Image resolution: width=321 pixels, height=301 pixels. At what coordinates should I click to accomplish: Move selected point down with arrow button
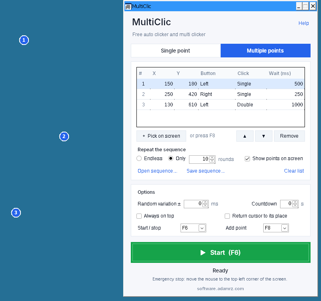(x=264, y=136)
